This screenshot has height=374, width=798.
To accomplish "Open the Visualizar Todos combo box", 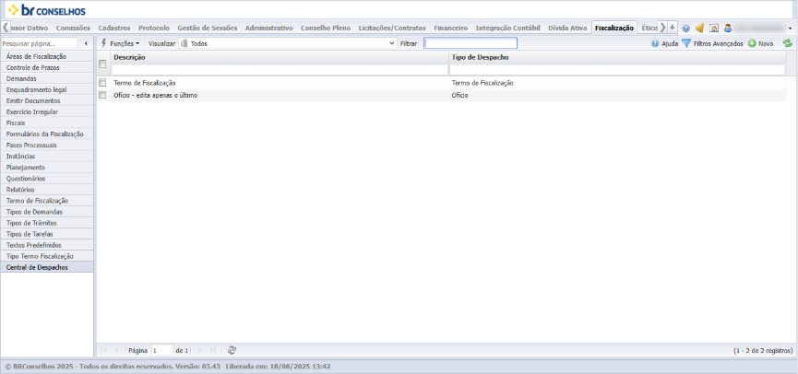I will pyautogui.click(x=288, y=43).
